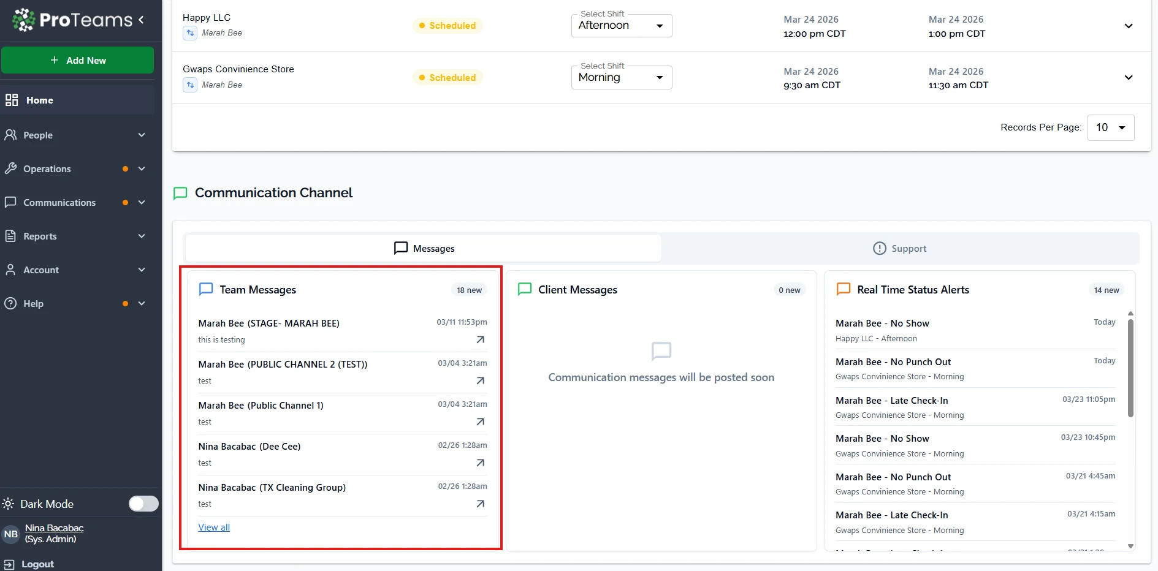
Task: Open the STAGE- MARAH BEE message arrow icon
Action: click(481, 339)
